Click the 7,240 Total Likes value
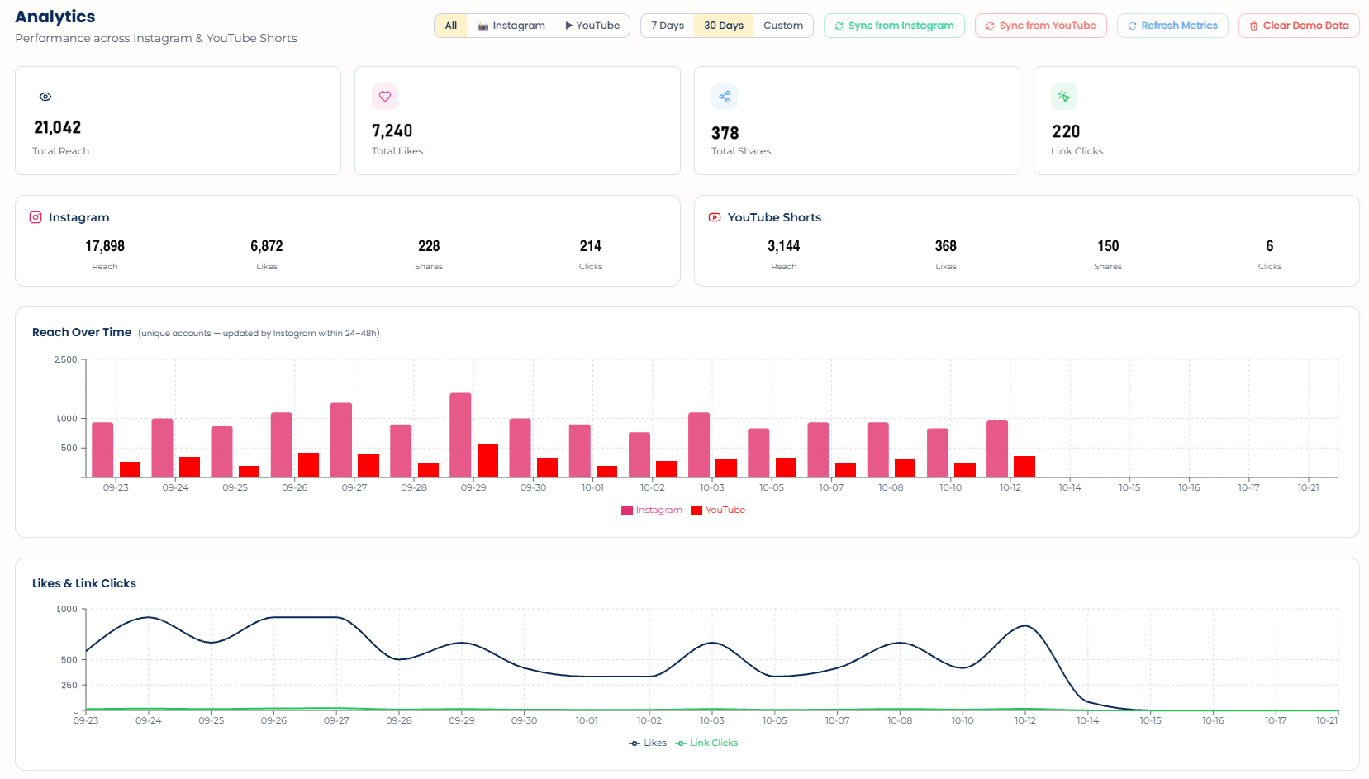The height and width of the screenshot is (779, 1369). (x=392, y=131)
